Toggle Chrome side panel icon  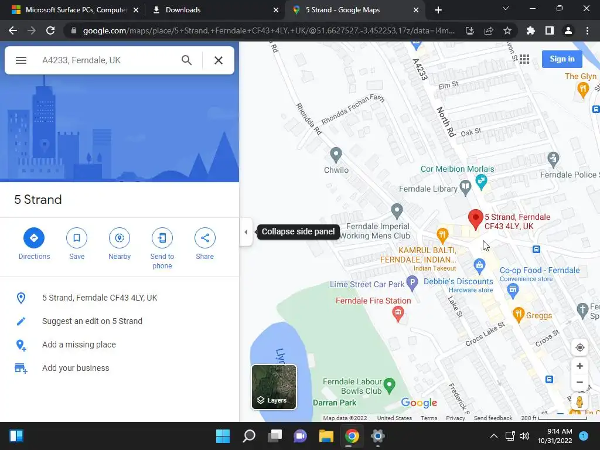(550, 30)
